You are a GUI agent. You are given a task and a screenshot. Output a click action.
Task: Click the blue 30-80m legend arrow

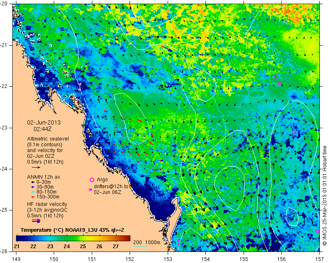(x=33, y=187)
